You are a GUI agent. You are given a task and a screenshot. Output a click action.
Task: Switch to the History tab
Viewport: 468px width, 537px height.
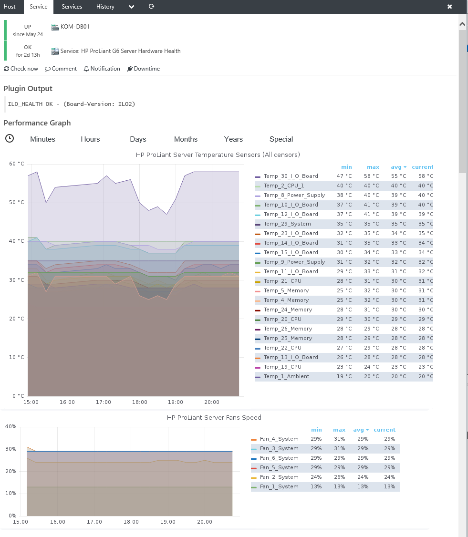(x=105, y=7)
